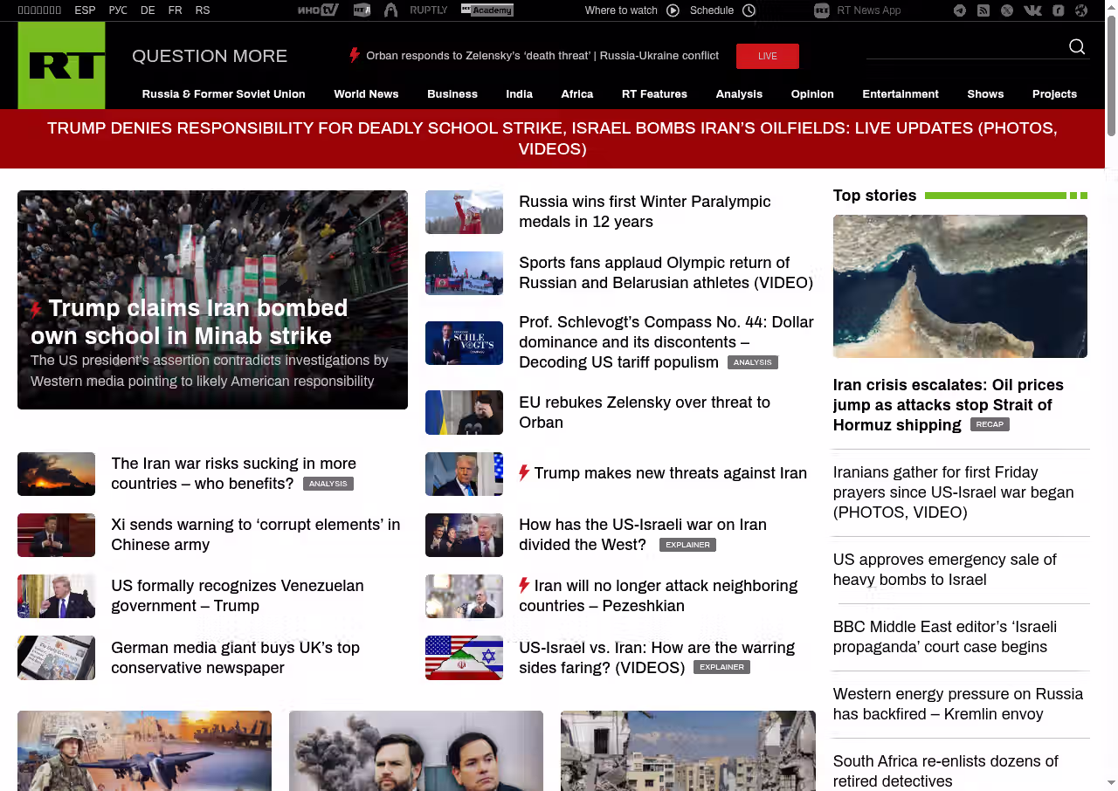Open the Strait of Hormuz satellite thumbnail
This screenshot has width=1118, height=791.
point(960,286)
